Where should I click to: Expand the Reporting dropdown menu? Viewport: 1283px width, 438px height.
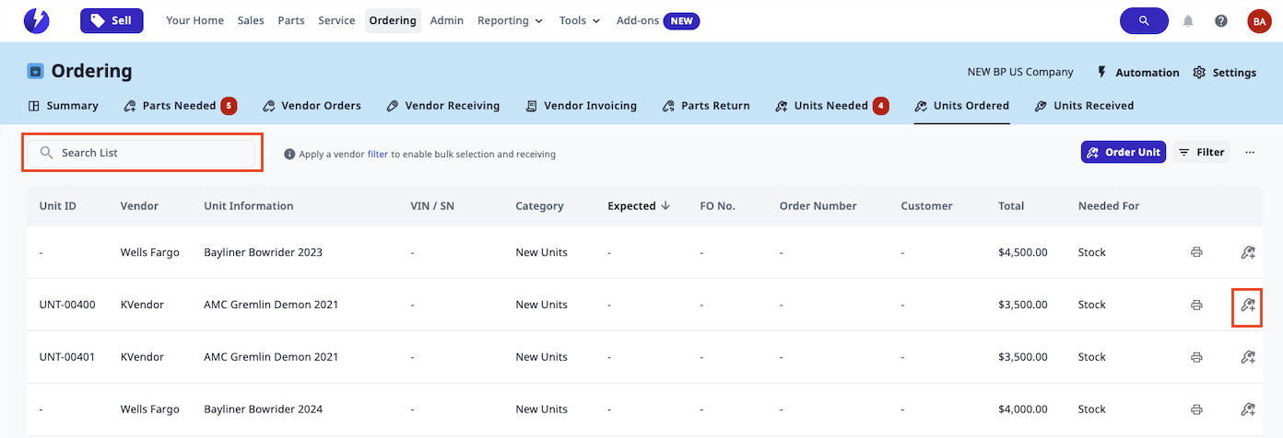(x=510, y=20)
